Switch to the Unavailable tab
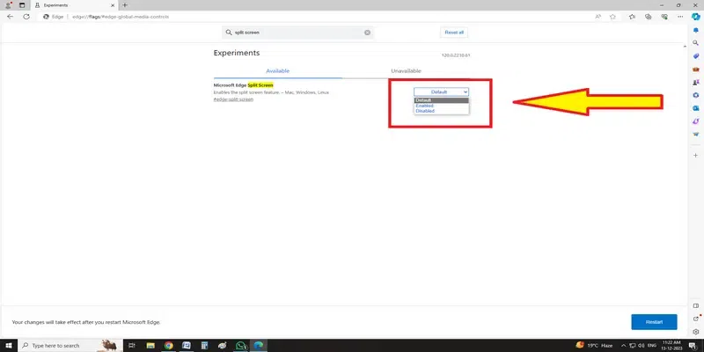The width and height of the screenshot is (704, 352). 406,71
